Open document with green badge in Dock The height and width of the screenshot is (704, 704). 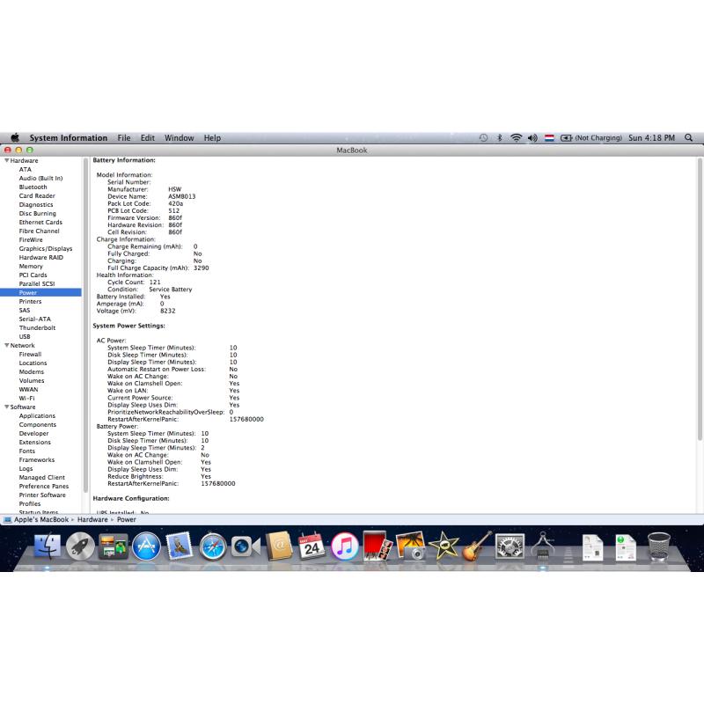pos(626,547)
